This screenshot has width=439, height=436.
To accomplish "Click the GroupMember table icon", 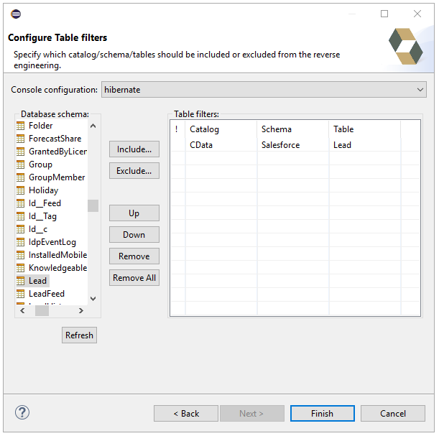I will point(20,177).
